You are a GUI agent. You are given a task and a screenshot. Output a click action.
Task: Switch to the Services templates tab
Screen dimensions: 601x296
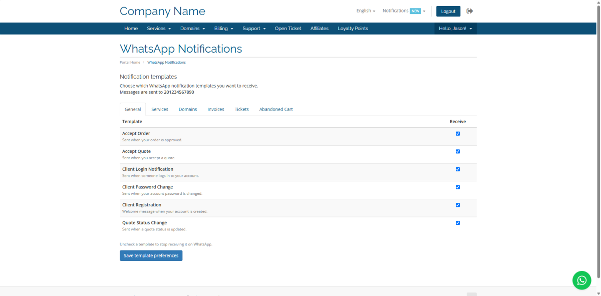[x=160, y=109]
